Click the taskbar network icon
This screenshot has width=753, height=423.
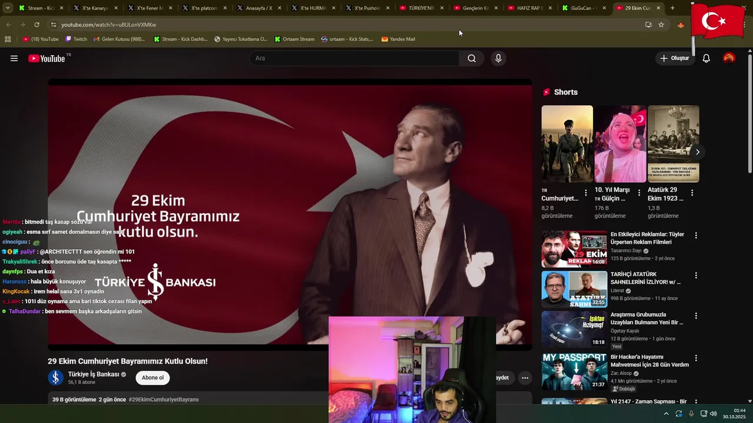click(704, 414)
